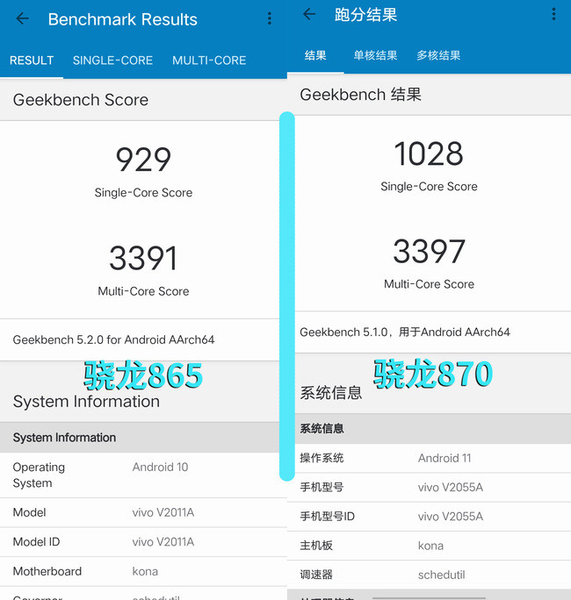Tap the 'Benchmark Results' title

pyautogui.click(x=123, y=19)
